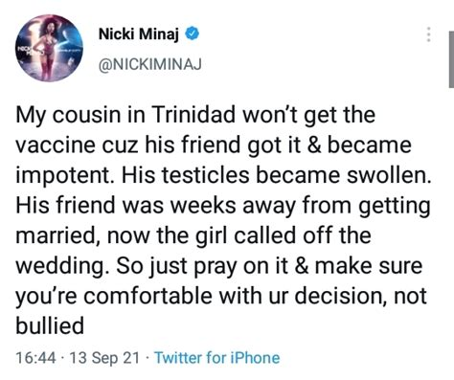Open the @NICKIMINAJ handle link
This screenshot has width=454, height=380.
(150, 65)
